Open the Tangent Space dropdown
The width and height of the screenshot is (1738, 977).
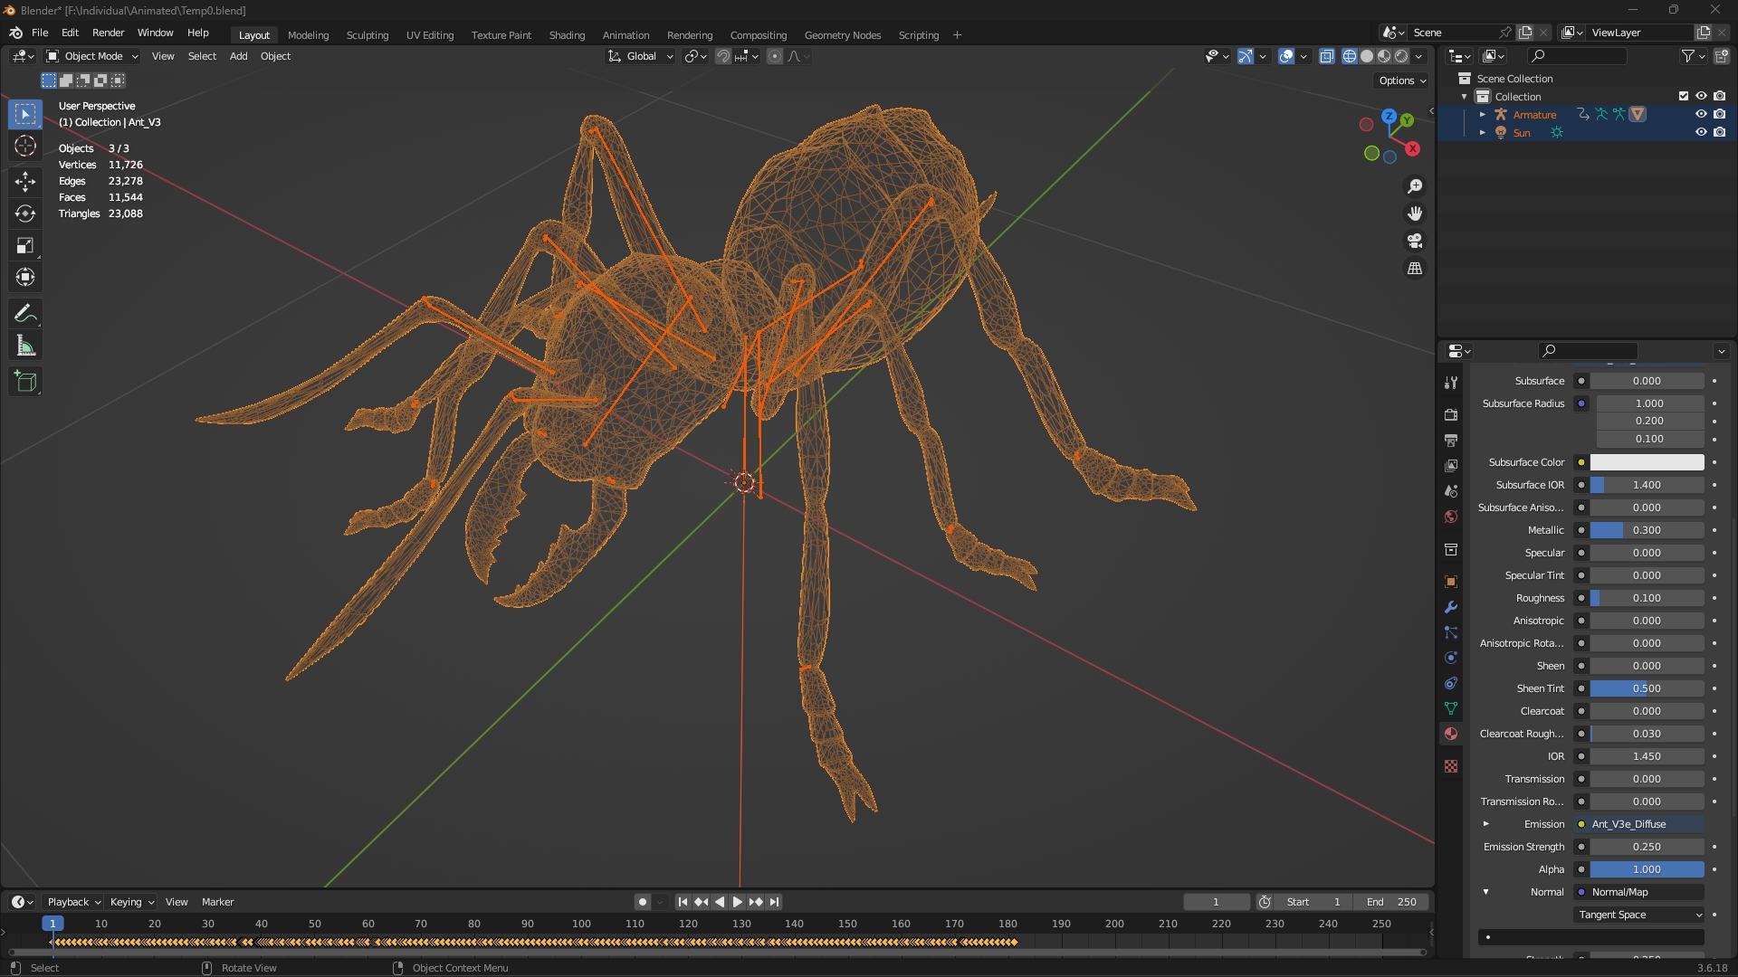click(x=1640, y=915)
